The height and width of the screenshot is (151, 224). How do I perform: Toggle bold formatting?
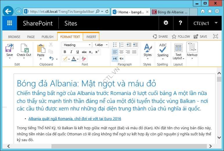(65, 52)
